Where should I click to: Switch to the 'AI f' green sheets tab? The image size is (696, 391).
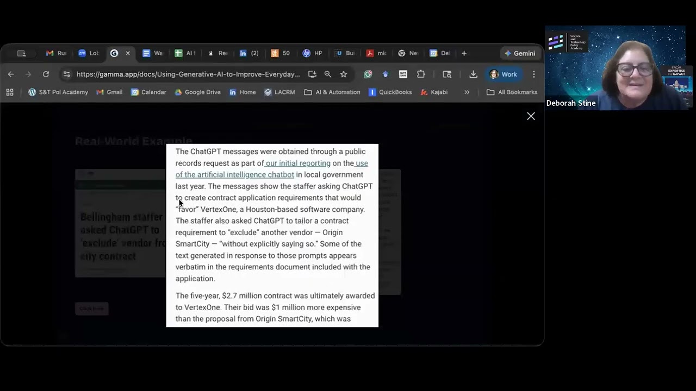(185, 53)
